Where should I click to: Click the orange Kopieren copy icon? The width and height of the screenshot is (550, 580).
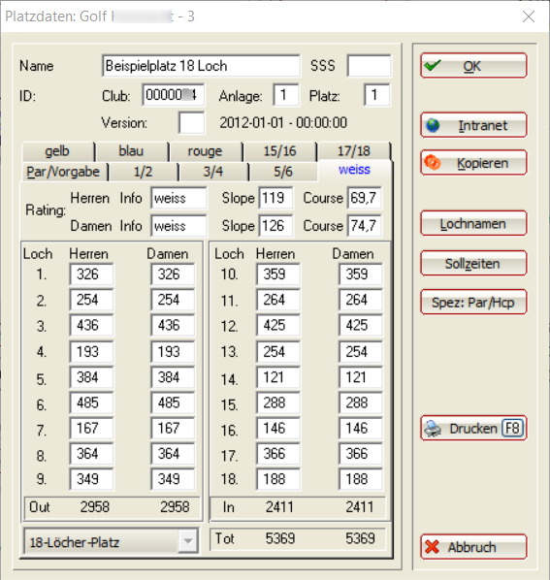click(x=433, y=163)
